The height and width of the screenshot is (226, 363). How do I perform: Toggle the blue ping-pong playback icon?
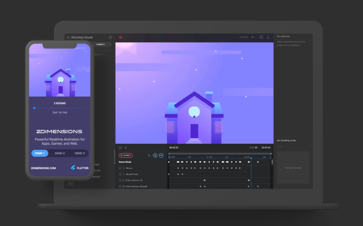click(x=161, y=155)
